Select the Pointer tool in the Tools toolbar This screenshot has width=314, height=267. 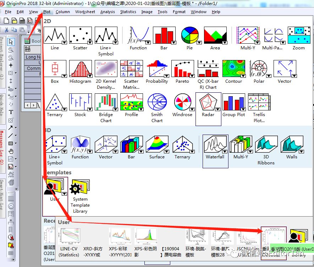(11, 42)
